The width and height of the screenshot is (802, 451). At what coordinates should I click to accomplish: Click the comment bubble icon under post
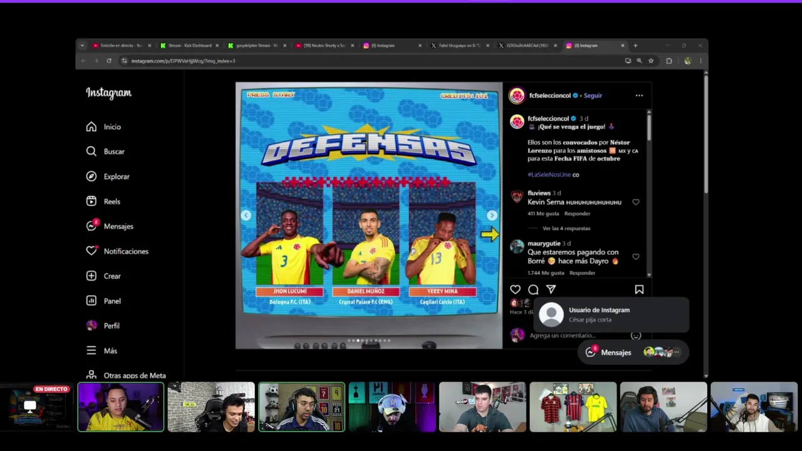(533, 289)
